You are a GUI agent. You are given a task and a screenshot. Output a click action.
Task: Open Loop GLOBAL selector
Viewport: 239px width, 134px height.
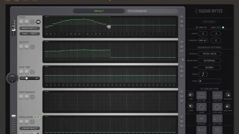[x=209, y=67]
